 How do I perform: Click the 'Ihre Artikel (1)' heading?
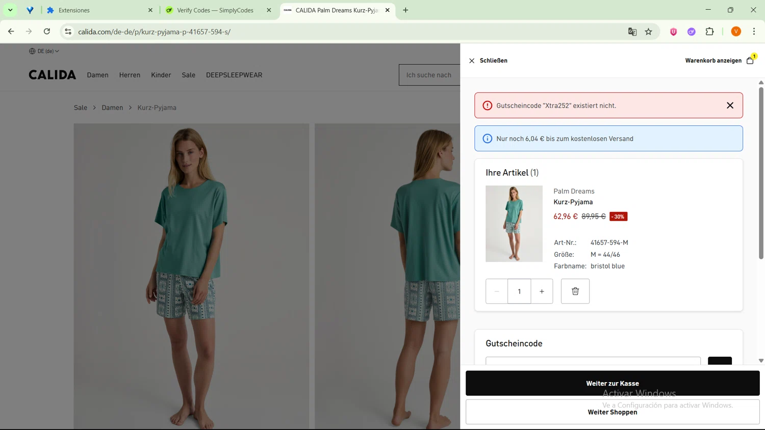click(512, 173)
